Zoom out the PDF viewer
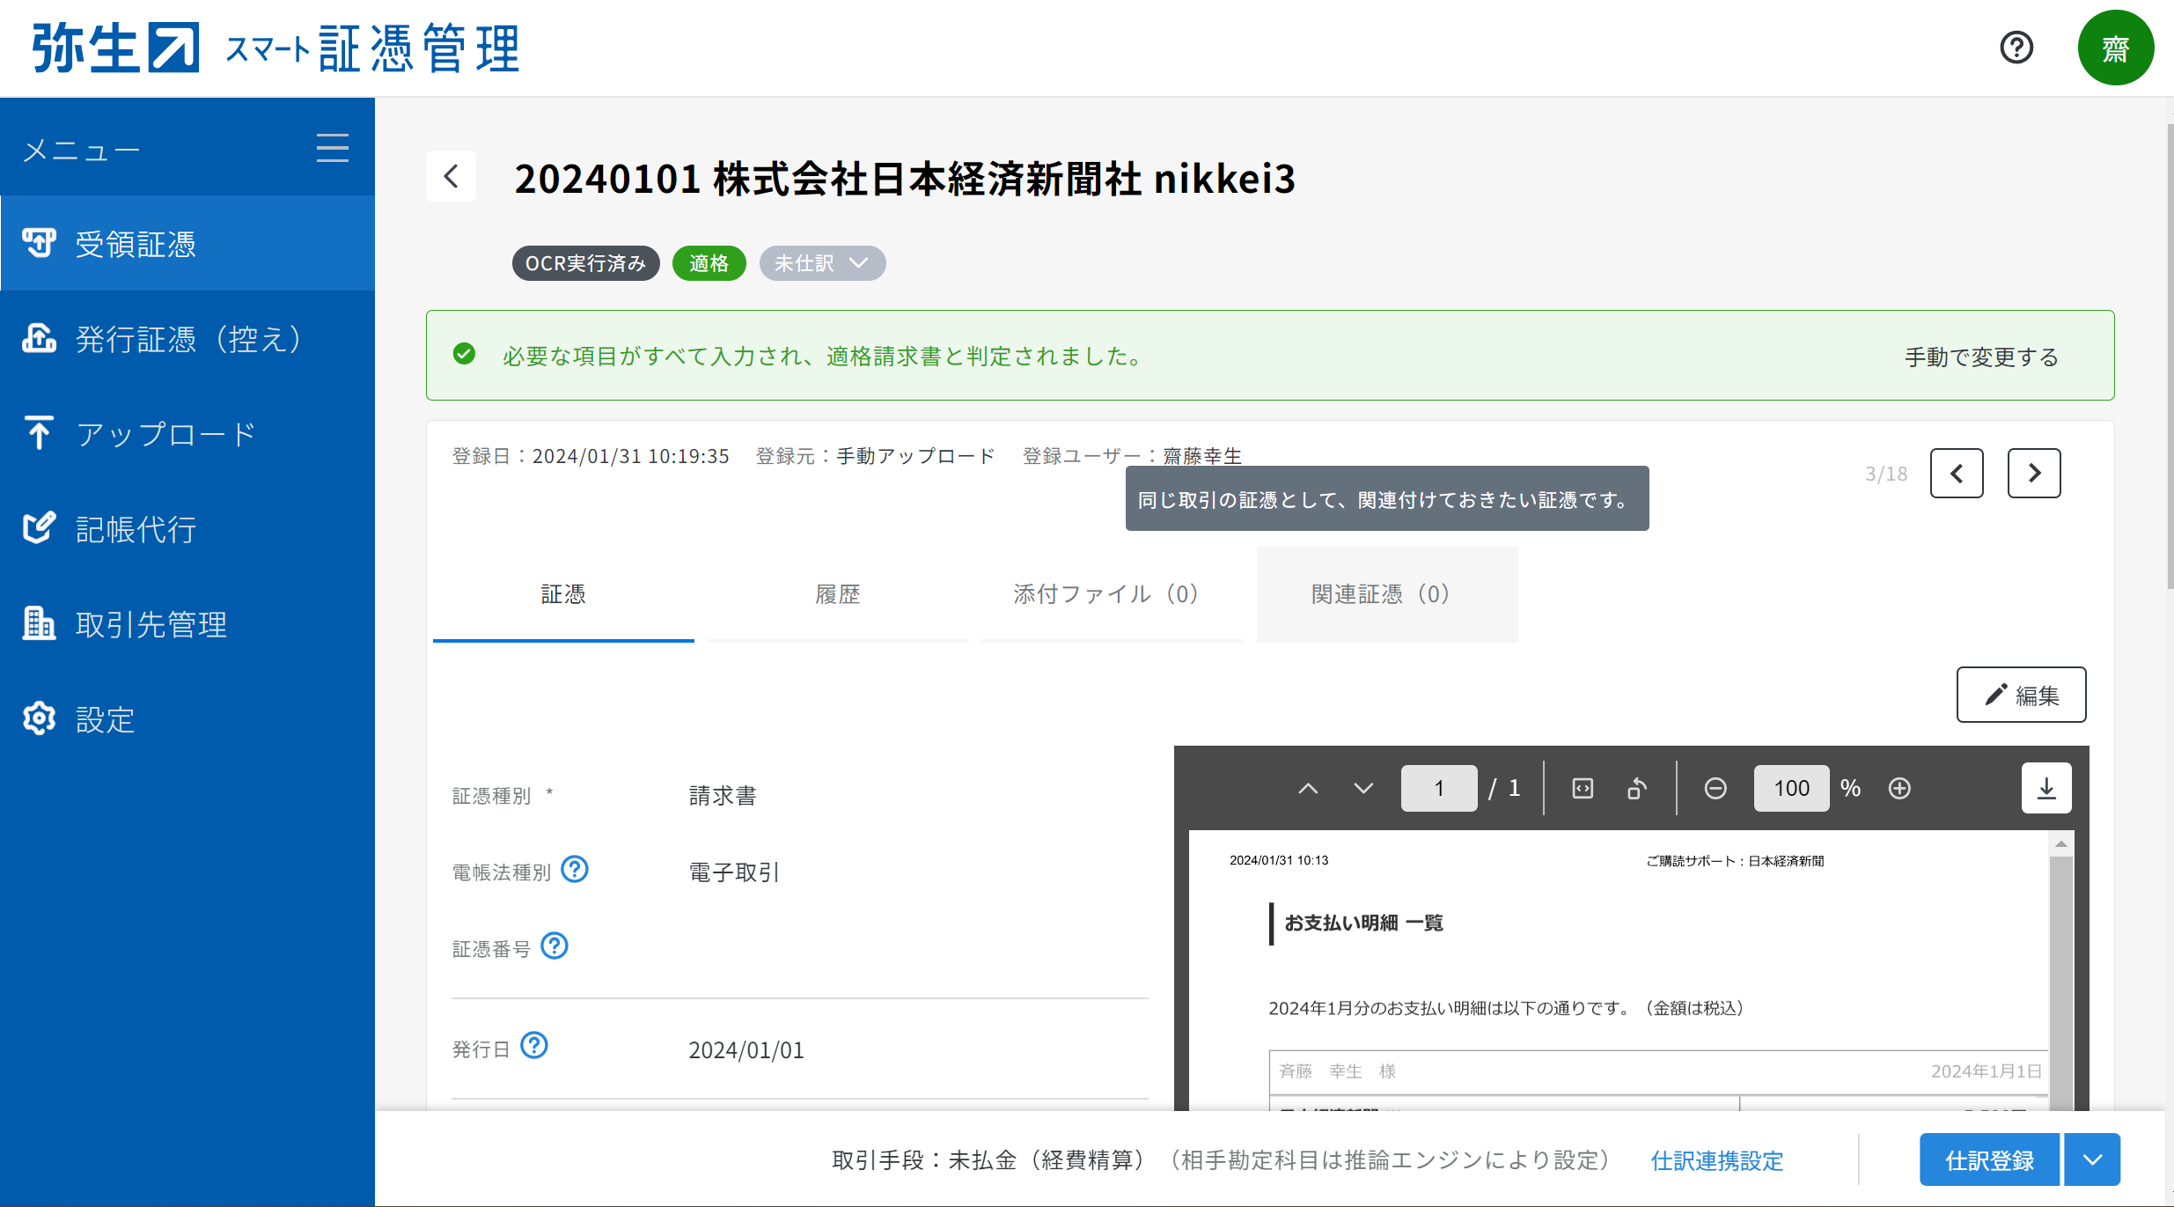This screenshot has height=1207, width=2174. (x=1715, y=788)
